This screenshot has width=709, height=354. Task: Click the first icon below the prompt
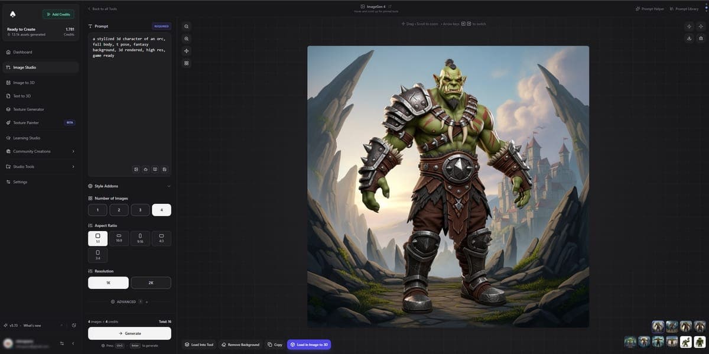[x=136, y=170]
